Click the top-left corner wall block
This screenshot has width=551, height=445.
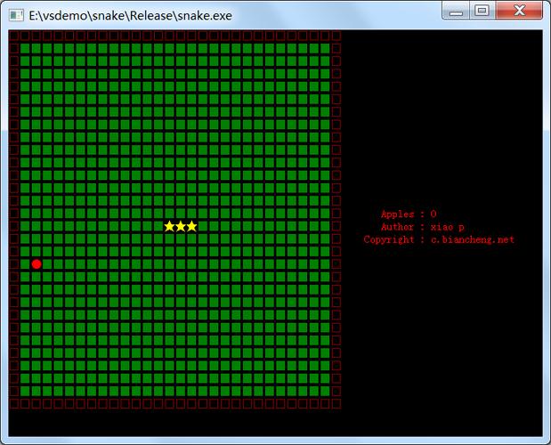coord(14,36)
